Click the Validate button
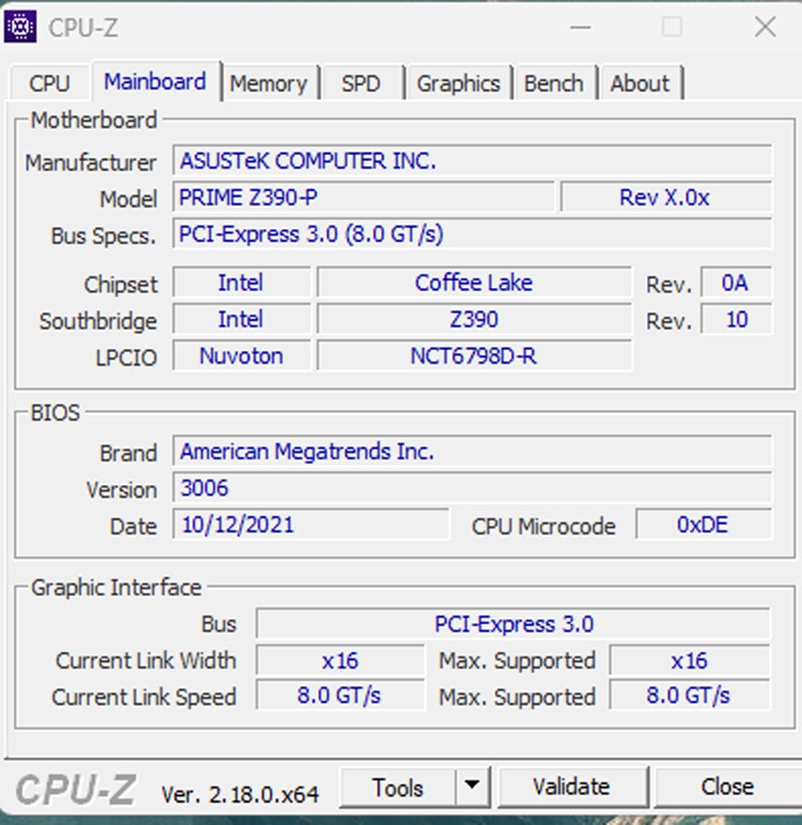The image size is (802, 825). pos(571,787)
